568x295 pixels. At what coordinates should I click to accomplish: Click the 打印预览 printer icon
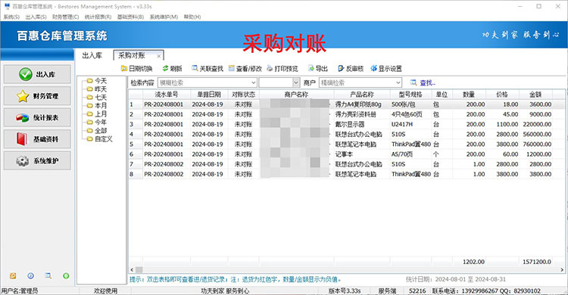point(270,68)
